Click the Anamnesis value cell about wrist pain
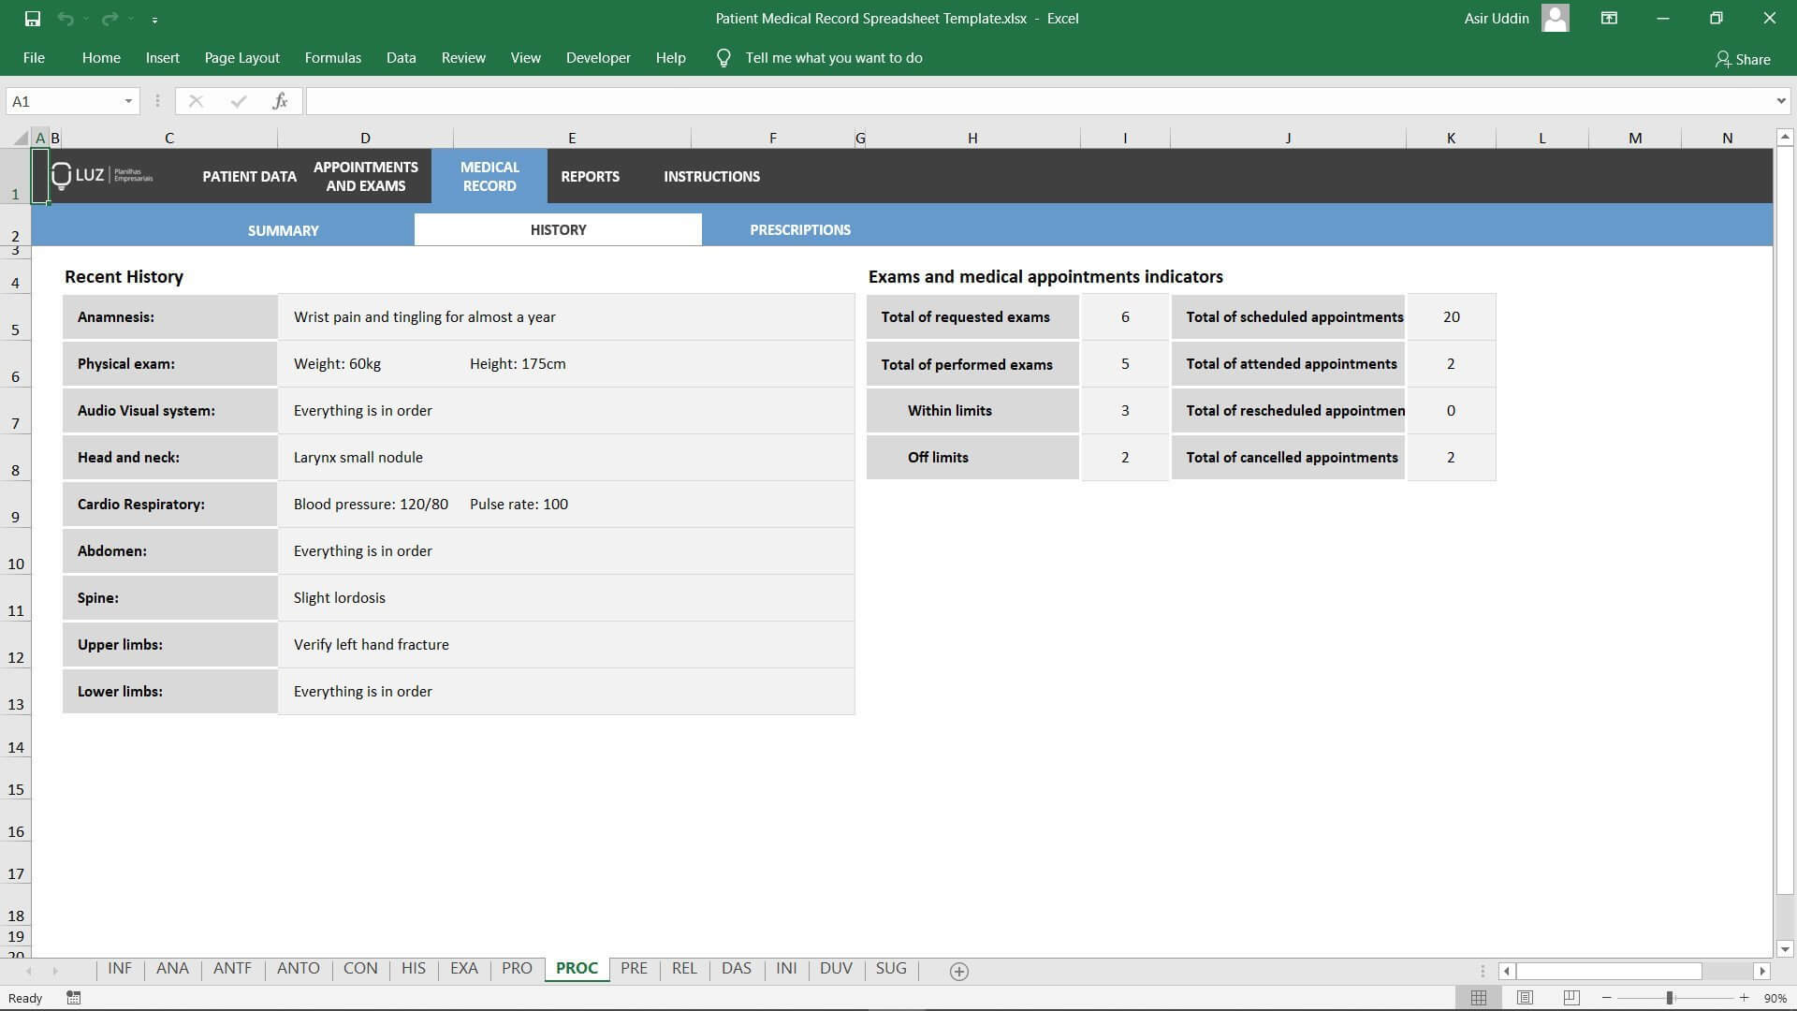 566,316
